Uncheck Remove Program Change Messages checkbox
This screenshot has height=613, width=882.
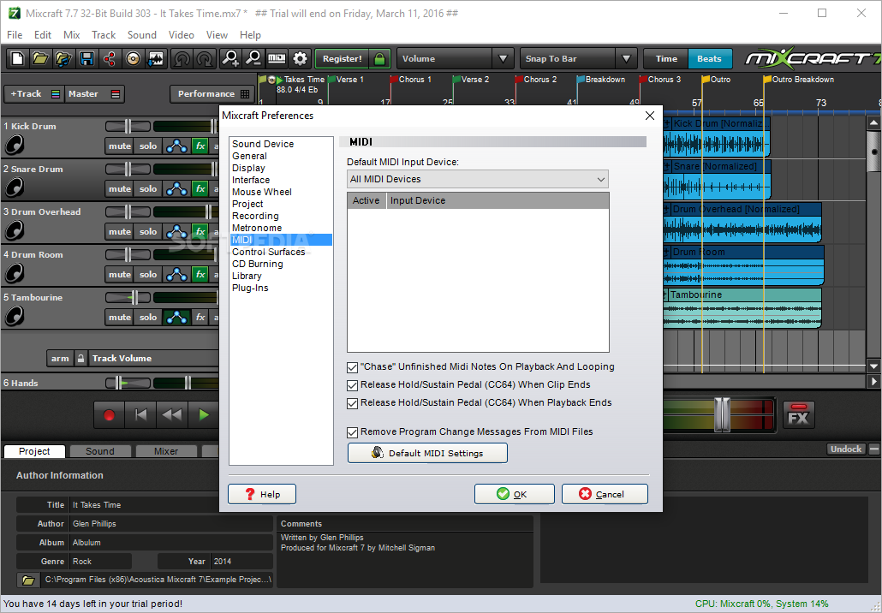352,432
